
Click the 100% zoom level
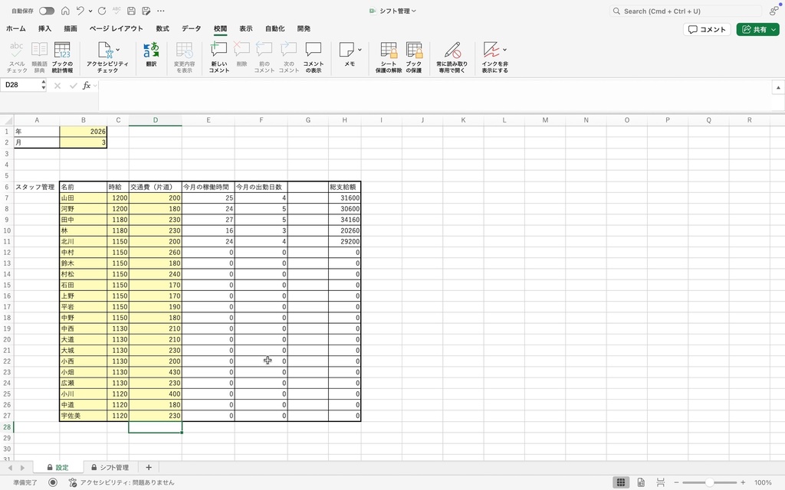pyautogui.click(x=763, y=482)
